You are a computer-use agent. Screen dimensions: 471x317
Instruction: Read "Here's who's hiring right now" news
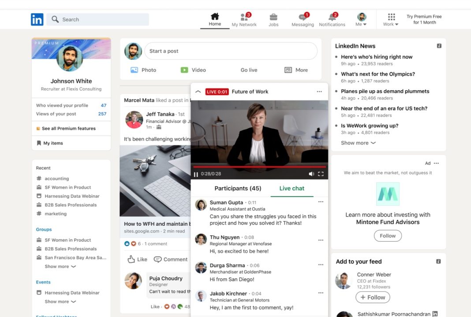(x=377, y=57)
